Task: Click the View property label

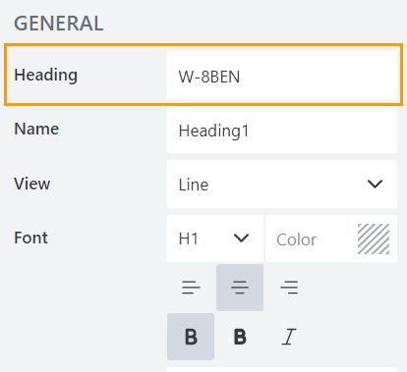Action: point(32,184)
